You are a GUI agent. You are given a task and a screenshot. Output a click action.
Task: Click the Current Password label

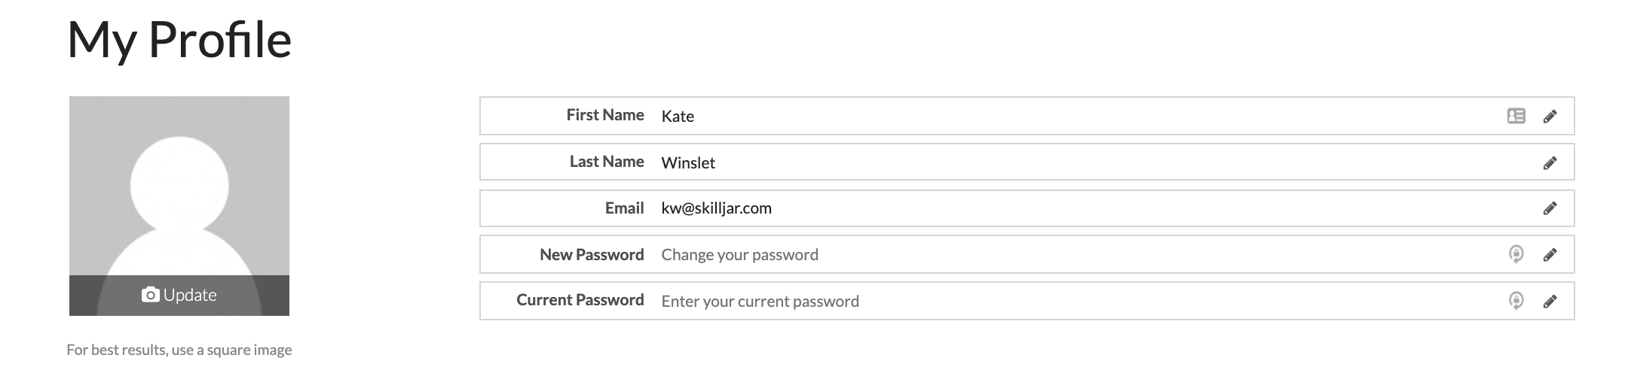pyautogui.click(x=580, y=300)
